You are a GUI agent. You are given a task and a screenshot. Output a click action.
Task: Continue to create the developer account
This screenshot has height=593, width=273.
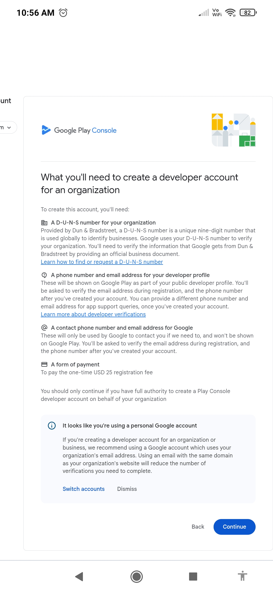pos(235,527)
